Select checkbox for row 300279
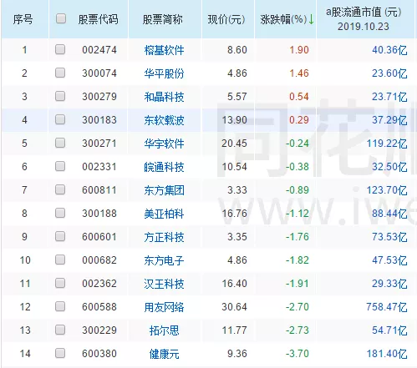 click(x=60, y=96)
